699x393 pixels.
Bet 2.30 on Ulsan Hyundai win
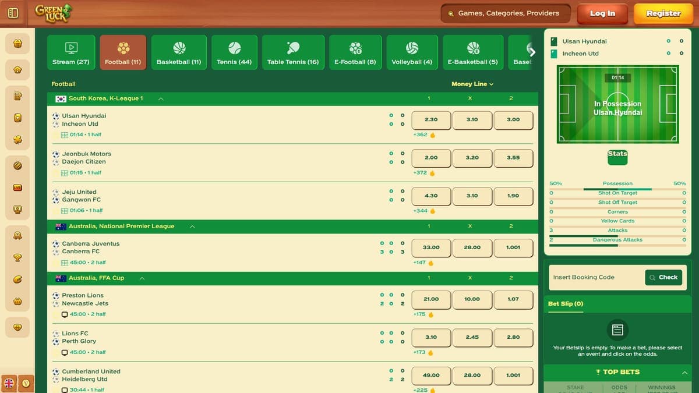click(x=431, y=120)
